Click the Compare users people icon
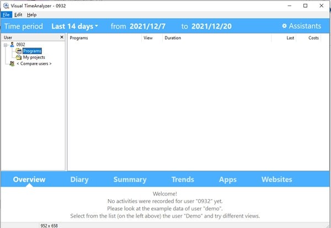This screenshot has height=228, width=331. pyautogui.click(x=12, y=63)
